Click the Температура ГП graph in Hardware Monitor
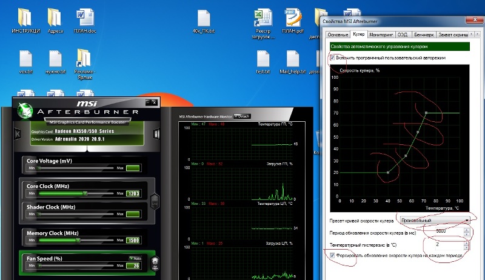 tap(241, 143)
